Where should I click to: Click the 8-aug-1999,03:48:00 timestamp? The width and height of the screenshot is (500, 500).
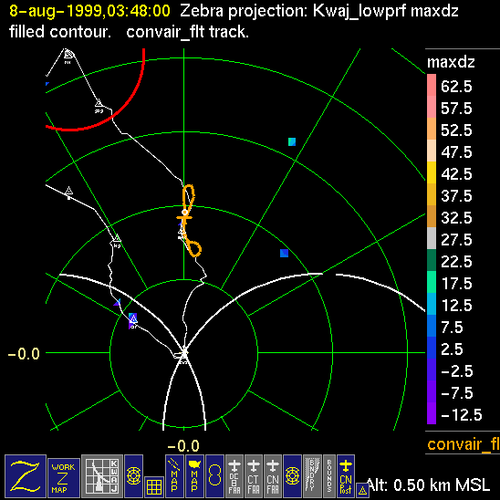point(89,11)
